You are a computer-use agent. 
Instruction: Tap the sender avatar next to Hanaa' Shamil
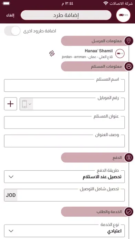point(120,54)
